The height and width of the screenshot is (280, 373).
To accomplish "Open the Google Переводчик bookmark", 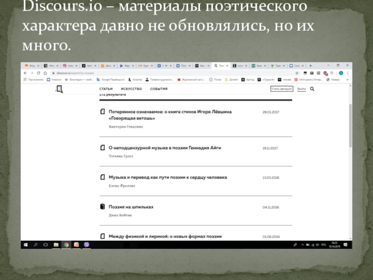I will coord(111,79).
